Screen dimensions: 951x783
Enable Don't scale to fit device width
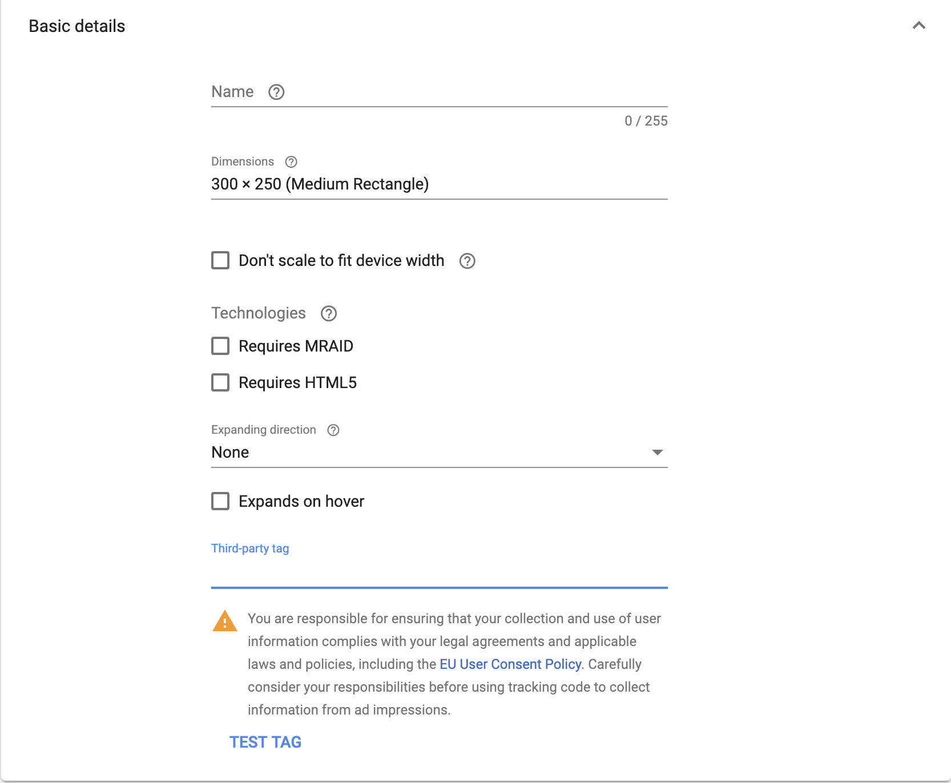[220, 260]
